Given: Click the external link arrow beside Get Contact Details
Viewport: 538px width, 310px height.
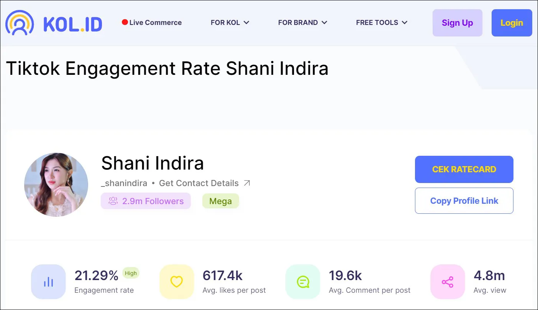Looking at the screenshot, I should pos(246,183).
